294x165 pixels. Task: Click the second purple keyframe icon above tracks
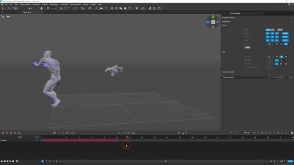11,133
